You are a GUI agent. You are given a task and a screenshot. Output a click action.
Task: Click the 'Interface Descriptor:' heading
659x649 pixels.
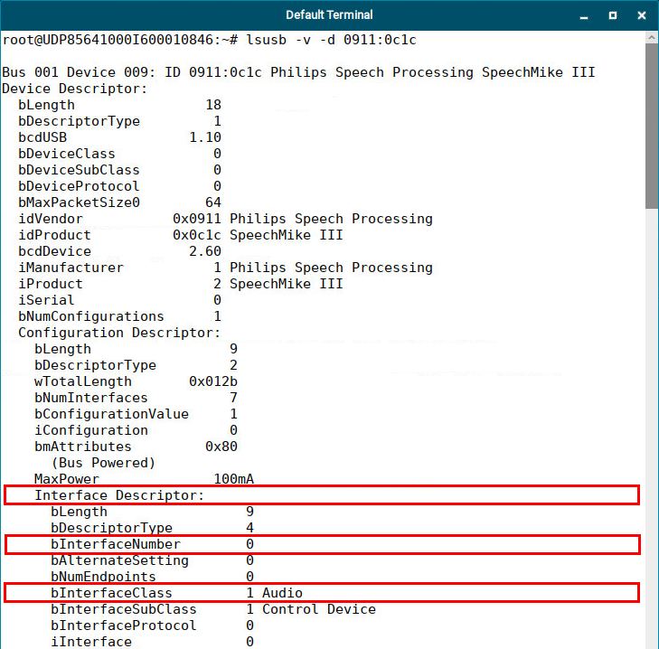coord(119,495)
